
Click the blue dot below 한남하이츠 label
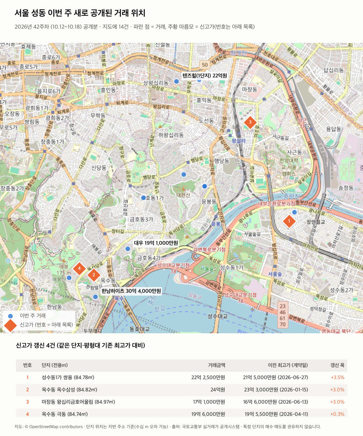[95, 297]
